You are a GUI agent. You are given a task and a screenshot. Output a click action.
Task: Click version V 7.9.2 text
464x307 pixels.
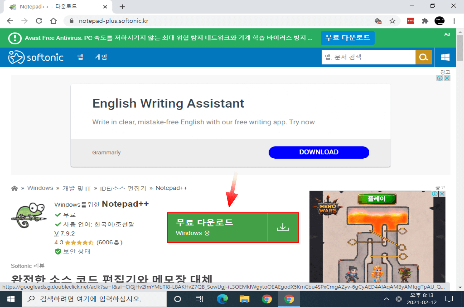click(x=65, y=234)
